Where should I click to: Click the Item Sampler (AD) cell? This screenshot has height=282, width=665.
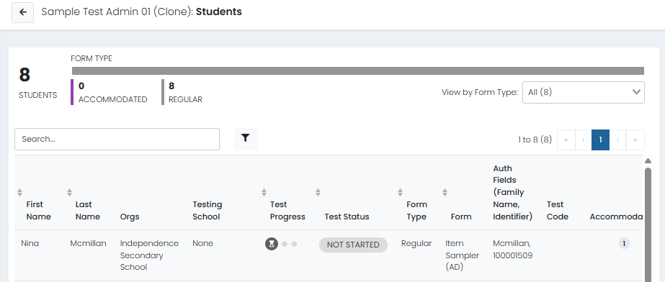pos(463,255)
